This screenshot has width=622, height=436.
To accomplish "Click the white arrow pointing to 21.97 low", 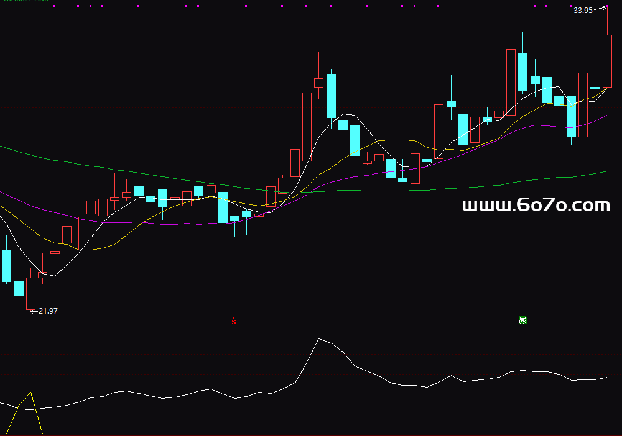I will tap(34, 311).
